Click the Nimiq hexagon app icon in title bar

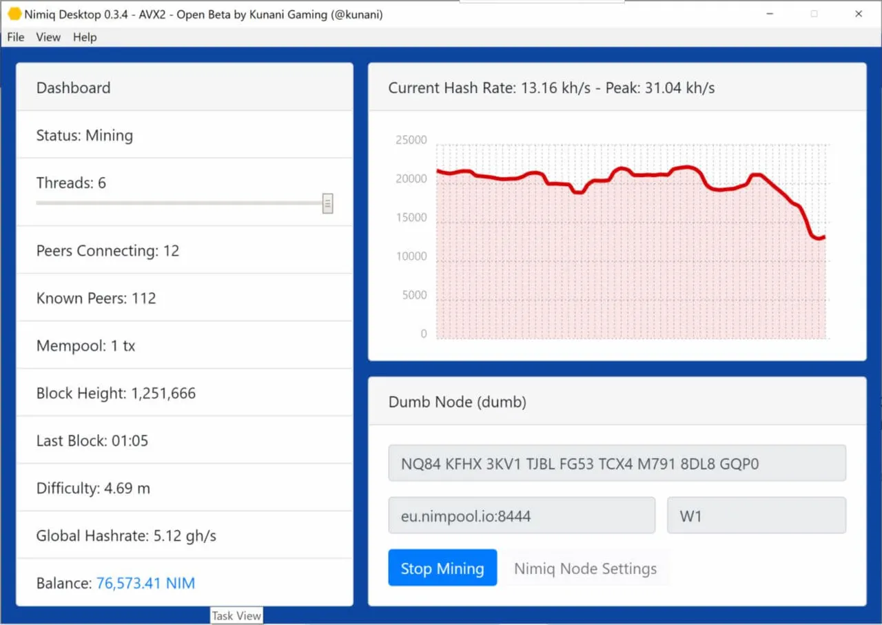[14, 14]
